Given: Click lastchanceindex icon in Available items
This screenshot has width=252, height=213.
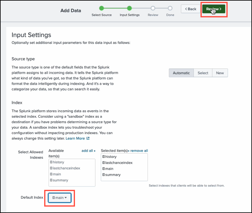Looking at the screenshot, I should point(51,168).
